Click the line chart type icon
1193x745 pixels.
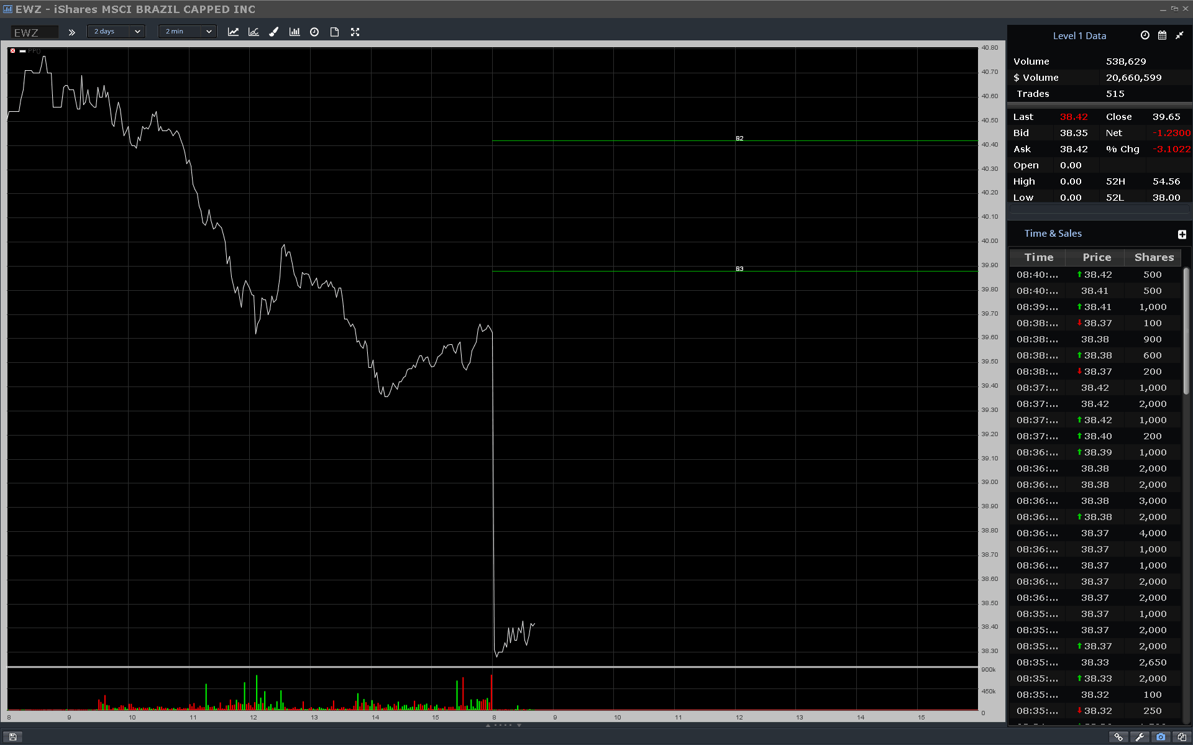pyautogui.click(x=233, y=32)
